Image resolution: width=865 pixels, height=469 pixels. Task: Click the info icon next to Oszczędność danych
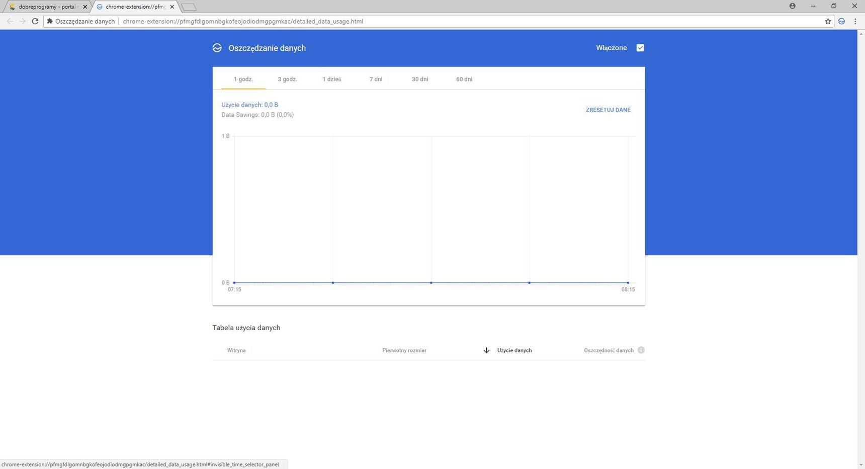[641, 350]
